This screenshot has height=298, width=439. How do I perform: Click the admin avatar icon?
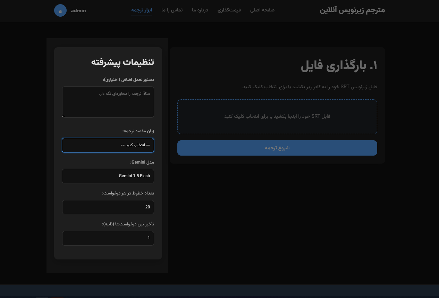[60, 10]
